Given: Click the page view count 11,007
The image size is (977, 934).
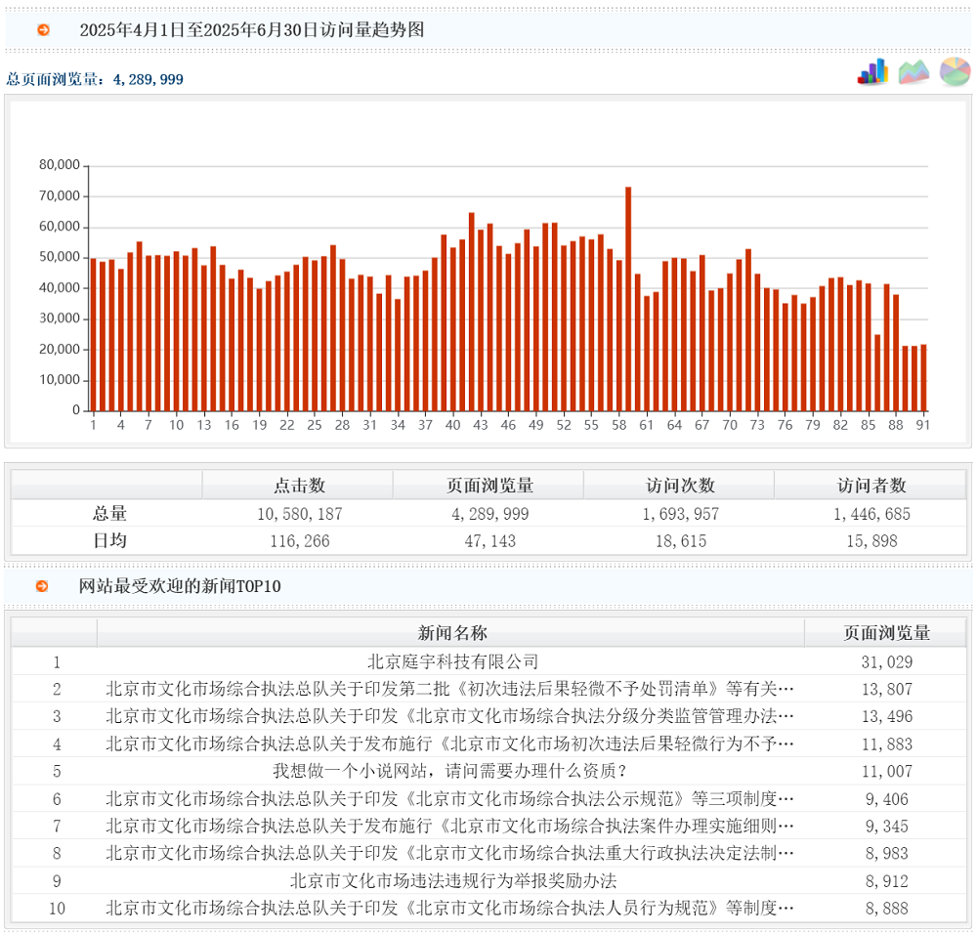Looking at the screenshot, I should tap(887, 772).
